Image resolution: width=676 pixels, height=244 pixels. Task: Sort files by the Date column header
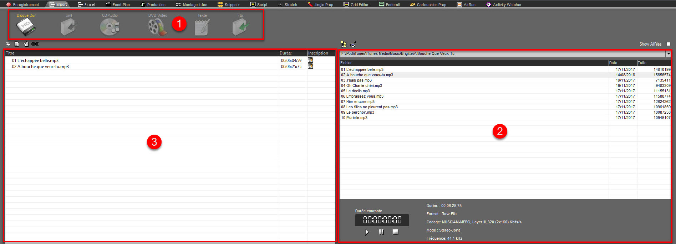(622, 63)
